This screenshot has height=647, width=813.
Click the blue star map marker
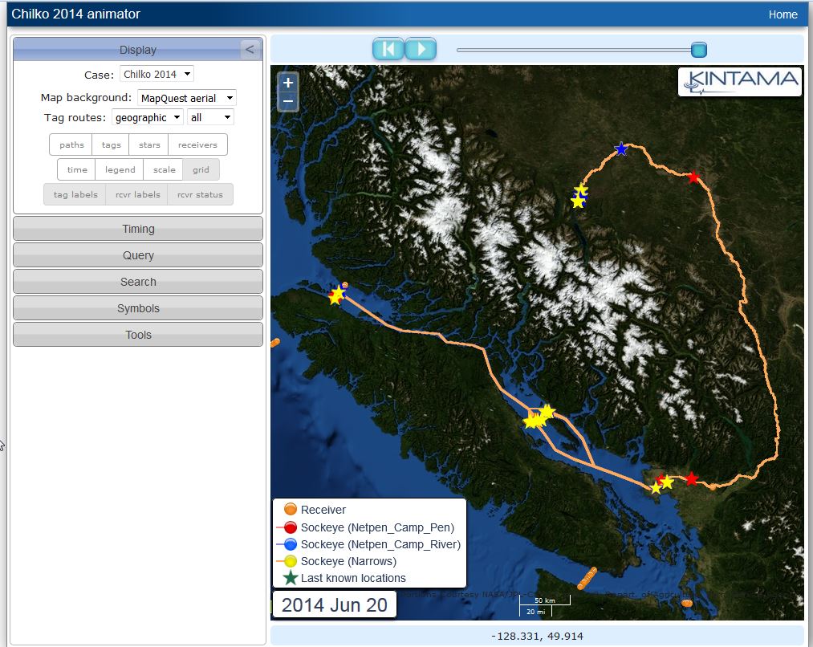coord(620,149)
